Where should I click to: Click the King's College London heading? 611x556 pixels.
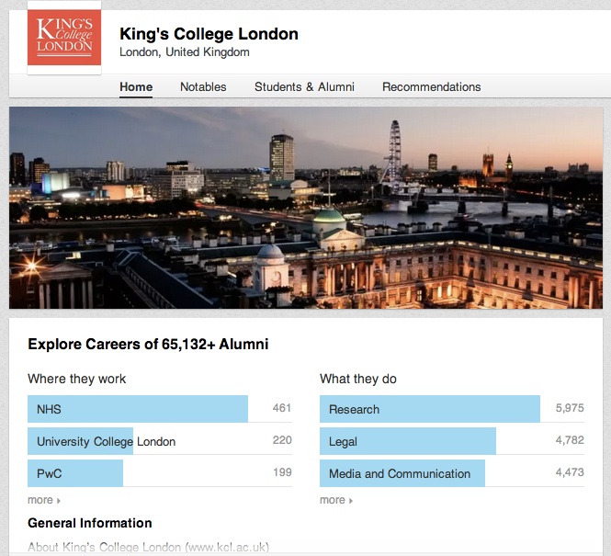pos(209,34)
